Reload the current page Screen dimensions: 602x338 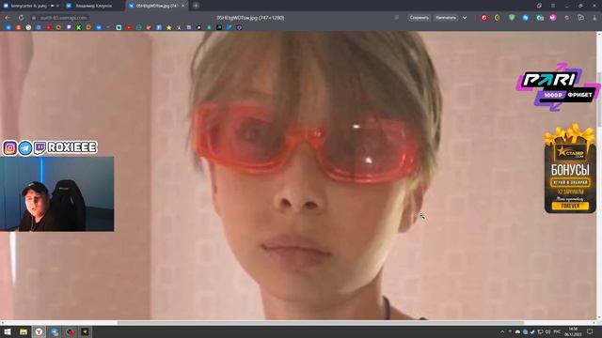pos(21,18)
